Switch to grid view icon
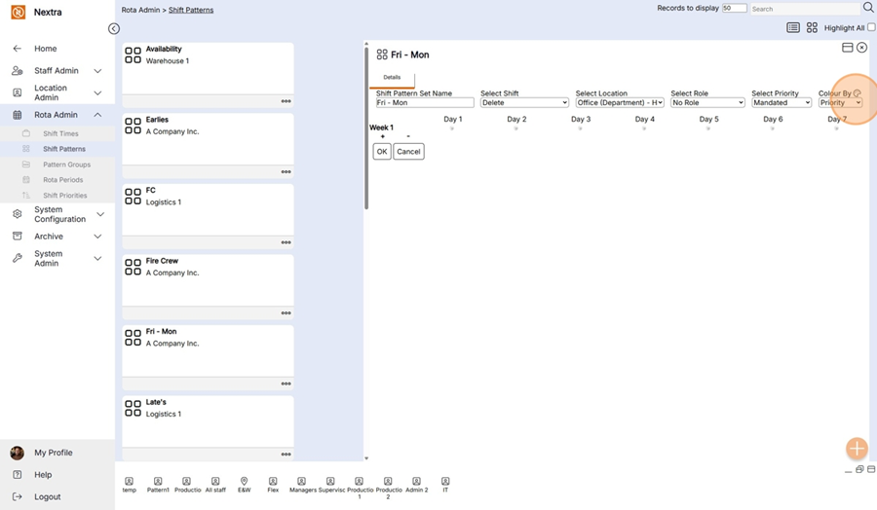 pos(812,27)
